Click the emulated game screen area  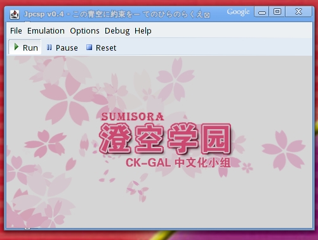pyautogui.click(x=159, y=142)
